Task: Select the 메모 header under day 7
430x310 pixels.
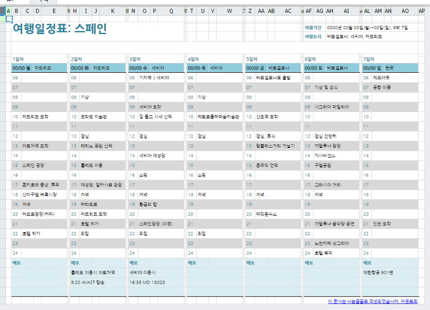Action: (365, 263)
